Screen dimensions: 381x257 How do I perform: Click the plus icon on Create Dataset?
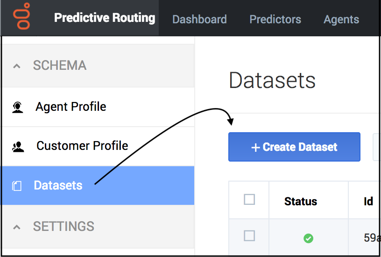(x=255, y=148)
